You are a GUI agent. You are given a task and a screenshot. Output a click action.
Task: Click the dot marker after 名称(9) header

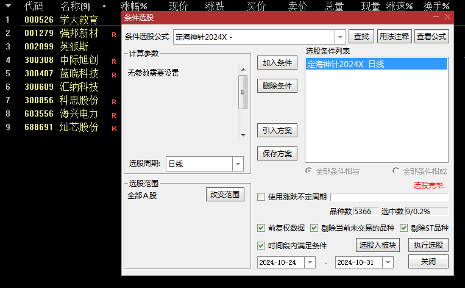click(x=104, y=6)
